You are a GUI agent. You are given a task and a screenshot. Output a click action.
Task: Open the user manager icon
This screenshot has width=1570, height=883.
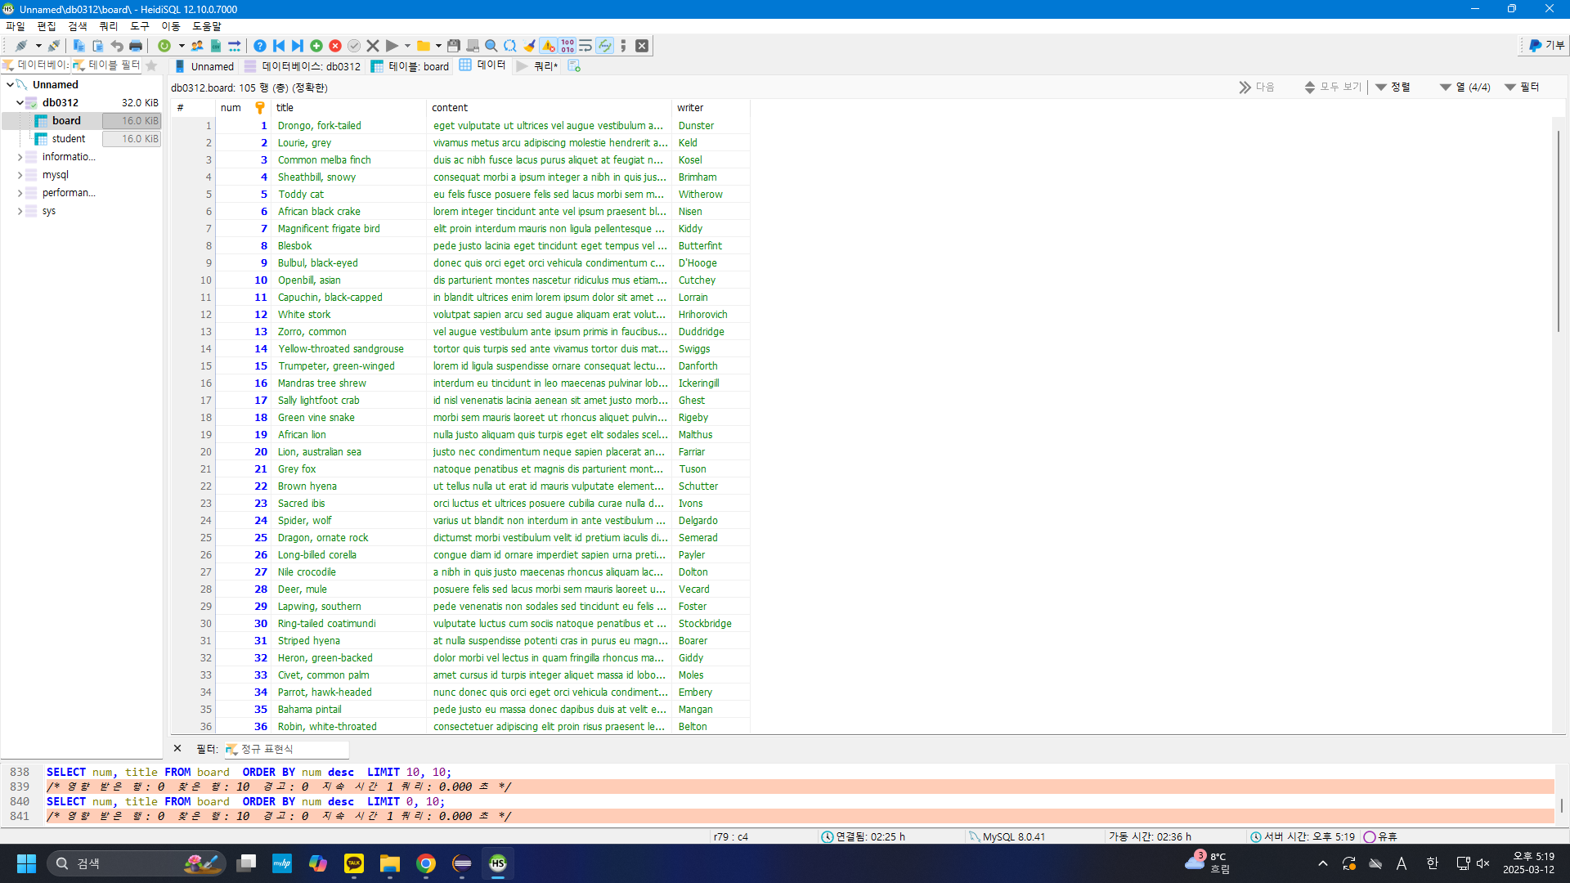coord(196,46)
